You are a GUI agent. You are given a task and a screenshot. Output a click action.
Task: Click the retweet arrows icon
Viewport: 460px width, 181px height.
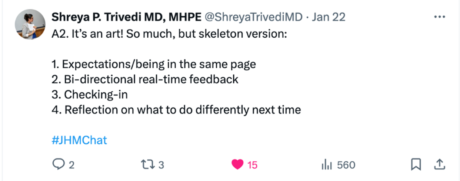pos(149,164)
